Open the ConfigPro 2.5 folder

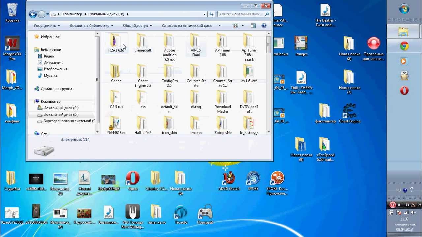169,76
